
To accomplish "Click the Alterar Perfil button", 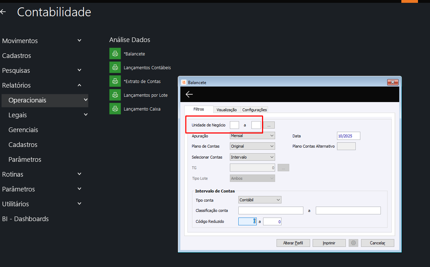I will coord(293,243).
